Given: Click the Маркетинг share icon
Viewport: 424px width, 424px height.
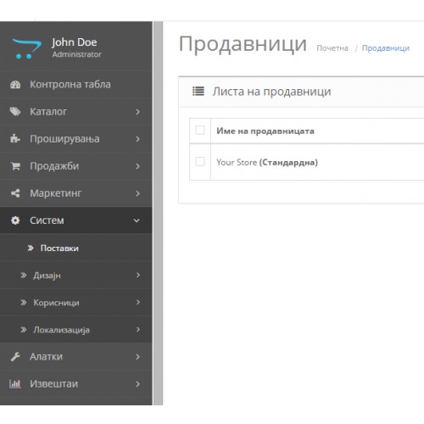Looking at the screenshot, I should tap(15, 193).
